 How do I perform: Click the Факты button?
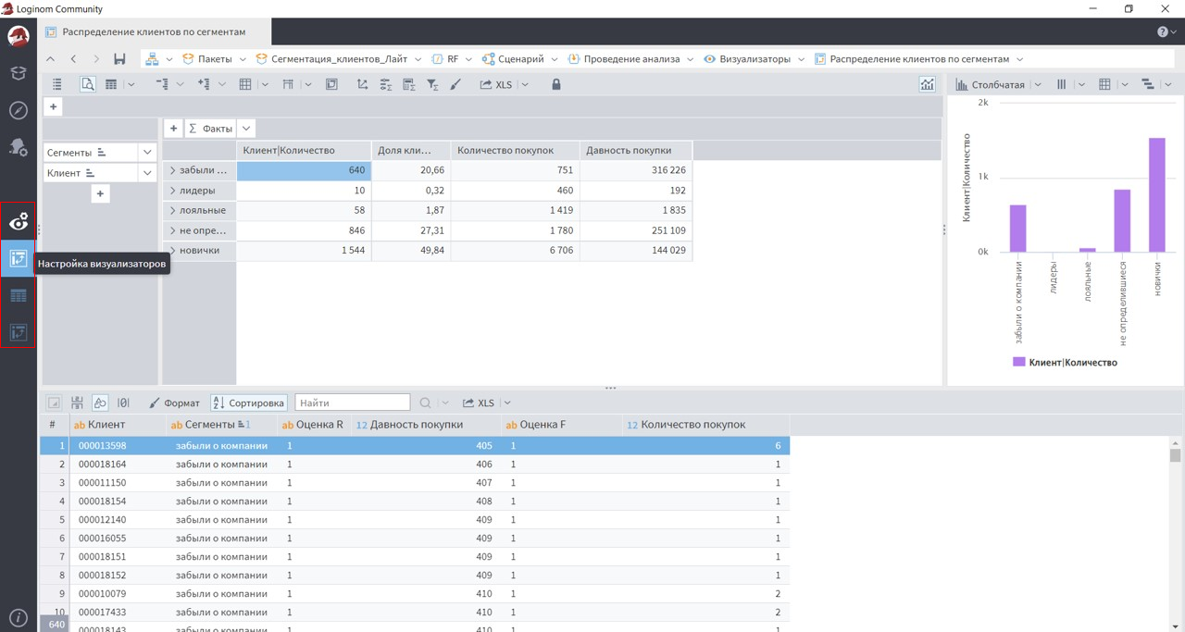point(210,129)
